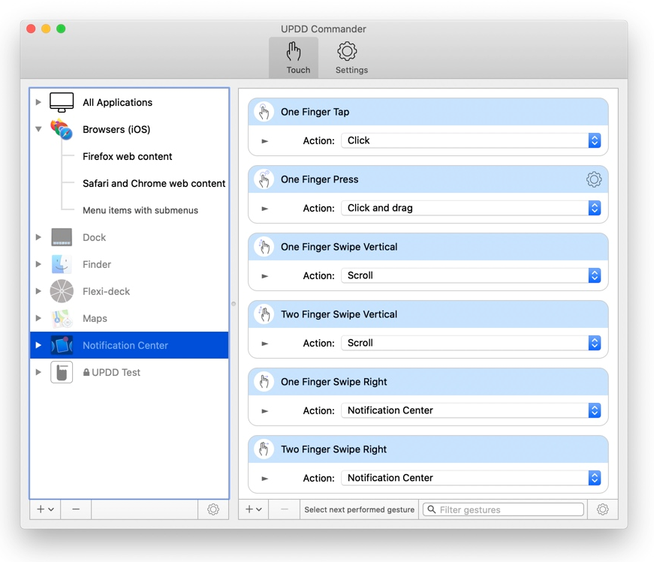Click the One Finger Tap gesture icon
Image resolution: width=654 pixels, height=562 pixels.
coord(264,112)
